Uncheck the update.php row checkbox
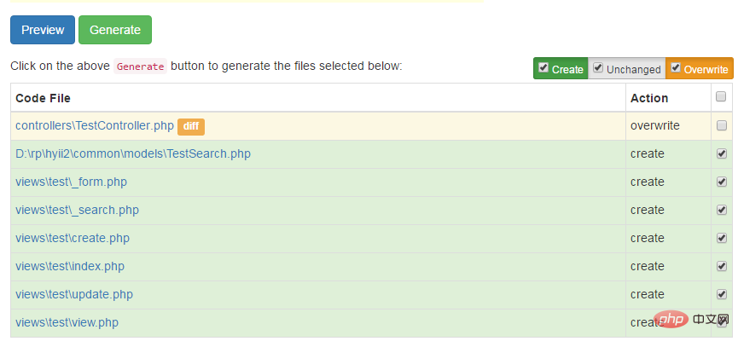The width and height of the screenshot is (738, 347). coord(722,294)
